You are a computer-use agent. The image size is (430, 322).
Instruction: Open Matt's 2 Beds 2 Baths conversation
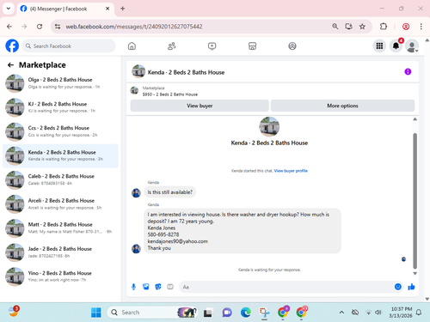point(60,228)
